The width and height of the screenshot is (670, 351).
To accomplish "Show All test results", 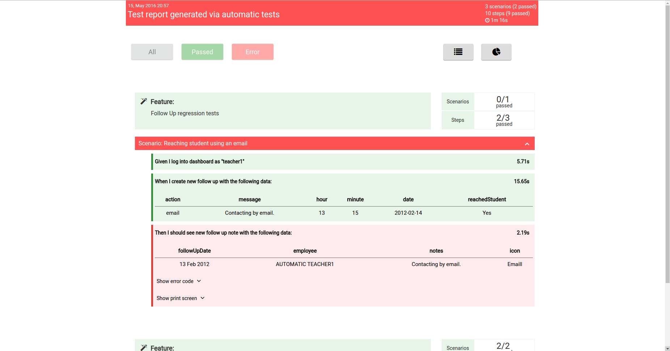I will [152, 52].
